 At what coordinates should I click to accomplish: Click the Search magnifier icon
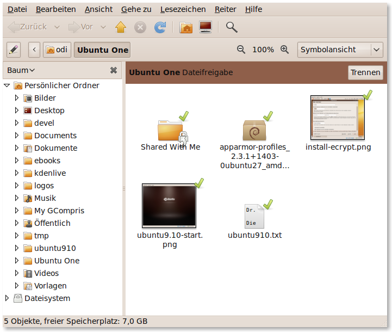coord(232,27)
